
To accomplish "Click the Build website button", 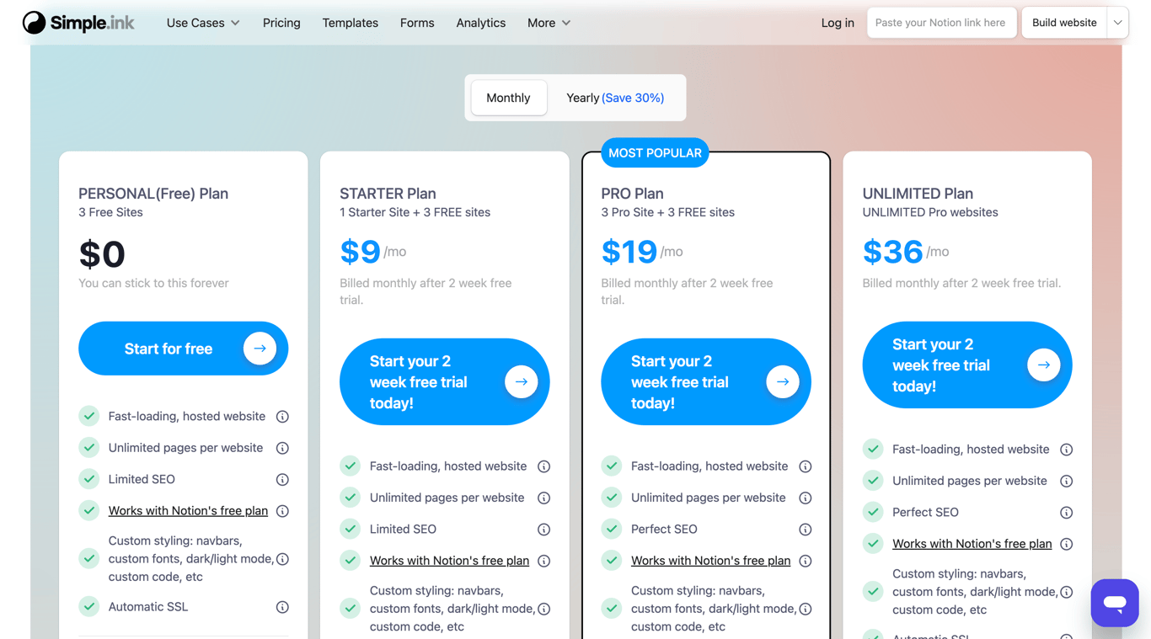I will (x=1064, y=23).
